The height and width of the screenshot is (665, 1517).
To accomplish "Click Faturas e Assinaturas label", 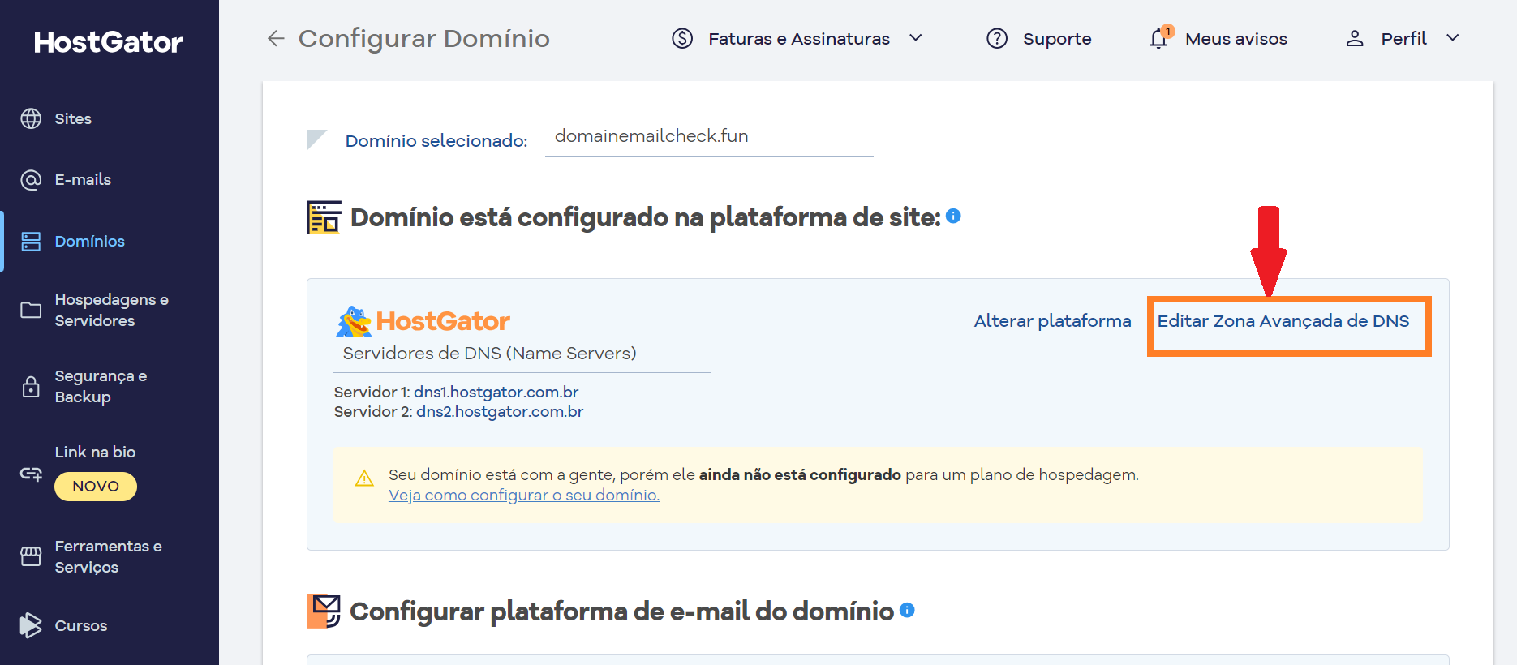I will click(x=799, y=38).
